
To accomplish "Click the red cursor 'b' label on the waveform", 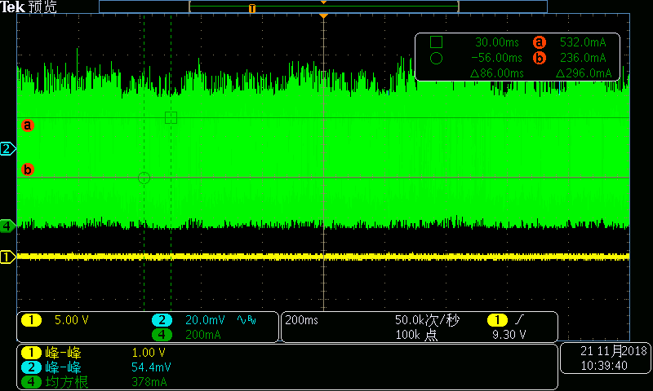I will click(28, 169).
